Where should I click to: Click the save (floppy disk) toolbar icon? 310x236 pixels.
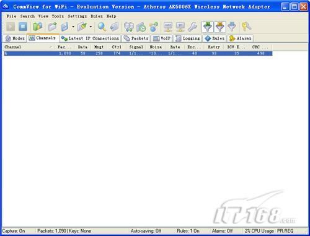[x=64, y=27]
